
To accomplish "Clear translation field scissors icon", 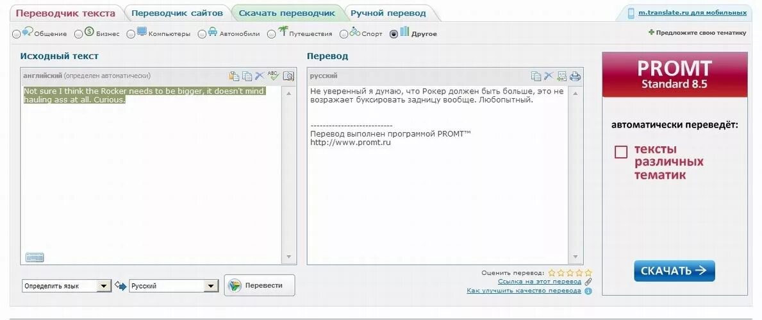I will 549,76.
